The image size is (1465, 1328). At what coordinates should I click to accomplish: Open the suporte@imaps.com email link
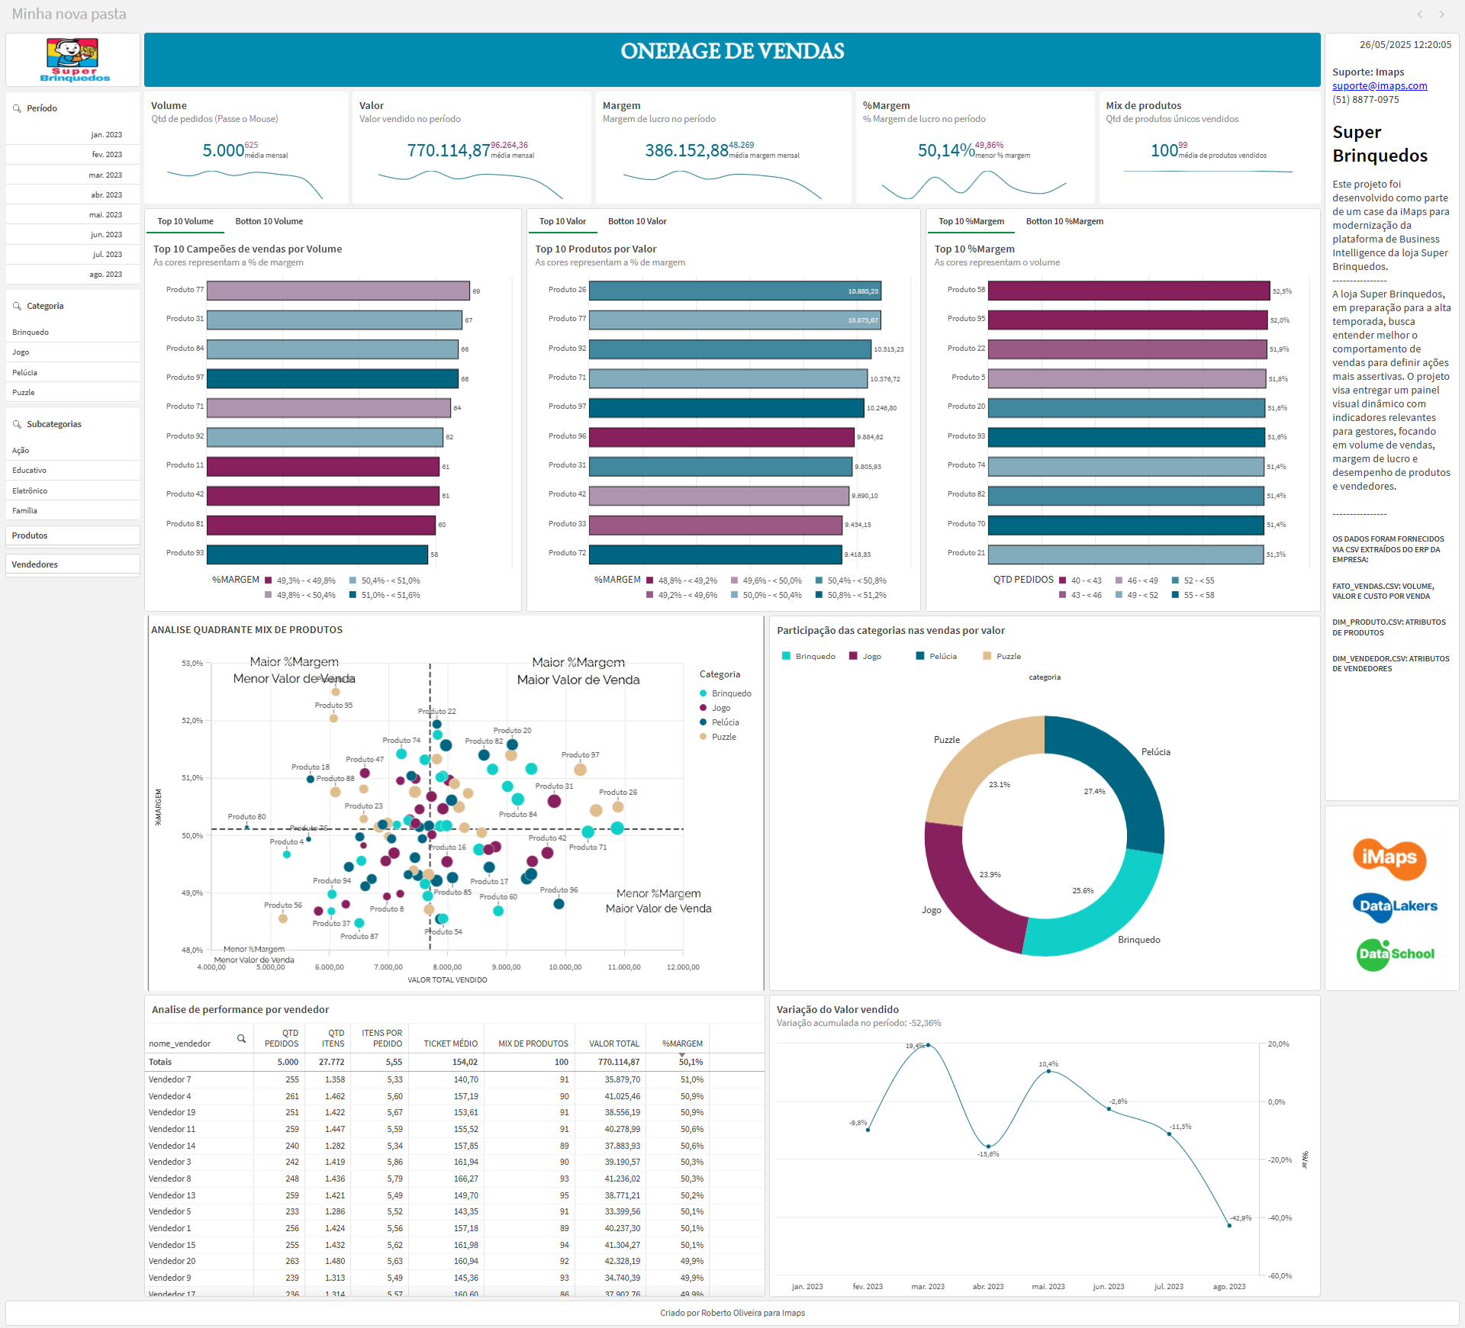pyautogui.click(x=1380, y=86)
